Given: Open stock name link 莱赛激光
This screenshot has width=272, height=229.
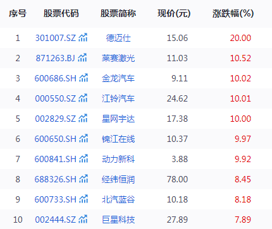Looking at the screenshot, I should point(118,58).
